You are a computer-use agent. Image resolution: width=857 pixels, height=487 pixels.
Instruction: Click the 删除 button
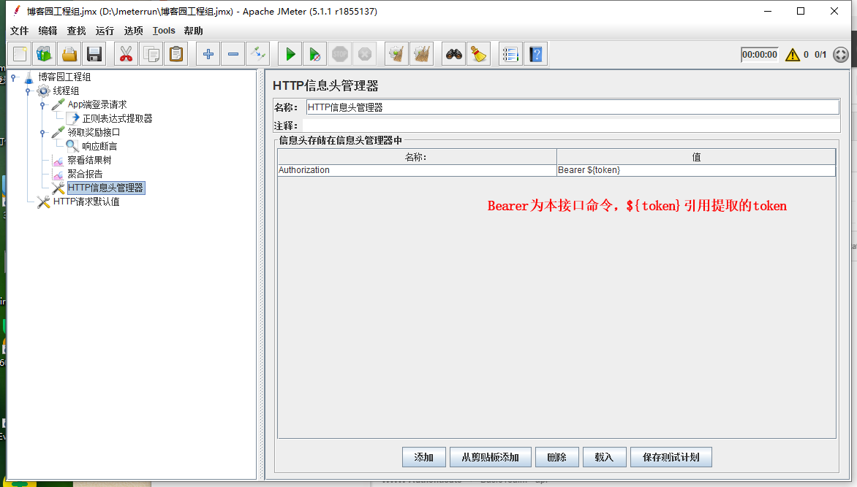(556, 457)
